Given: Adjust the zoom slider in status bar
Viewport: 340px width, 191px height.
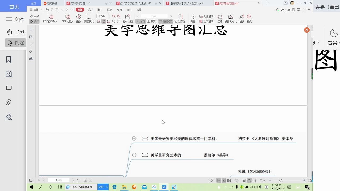Looking at the screenshot, I should pos(280,180).
